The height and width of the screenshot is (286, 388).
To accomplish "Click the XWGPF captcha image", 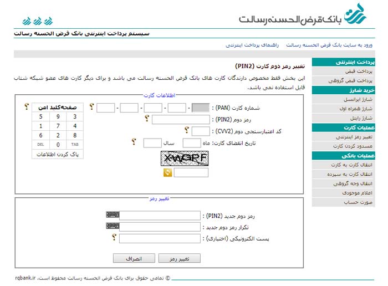I will [185, 159].
